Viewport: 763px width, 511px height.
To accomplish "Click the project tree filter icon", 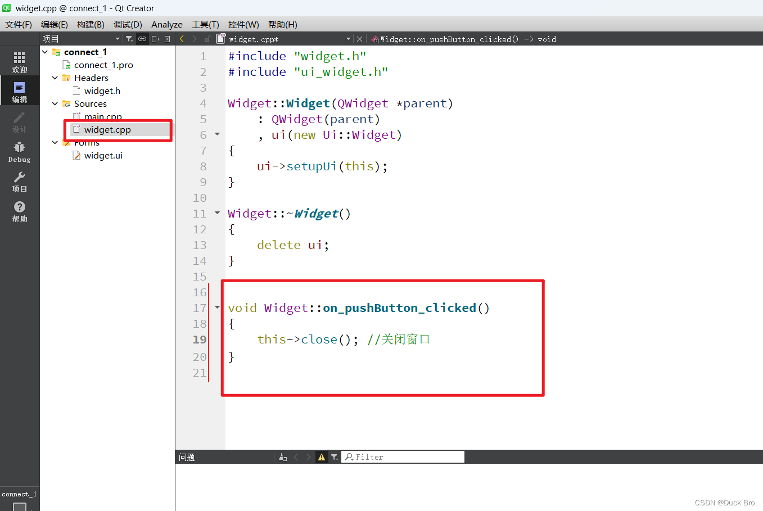I will click(x=129, y=39).
